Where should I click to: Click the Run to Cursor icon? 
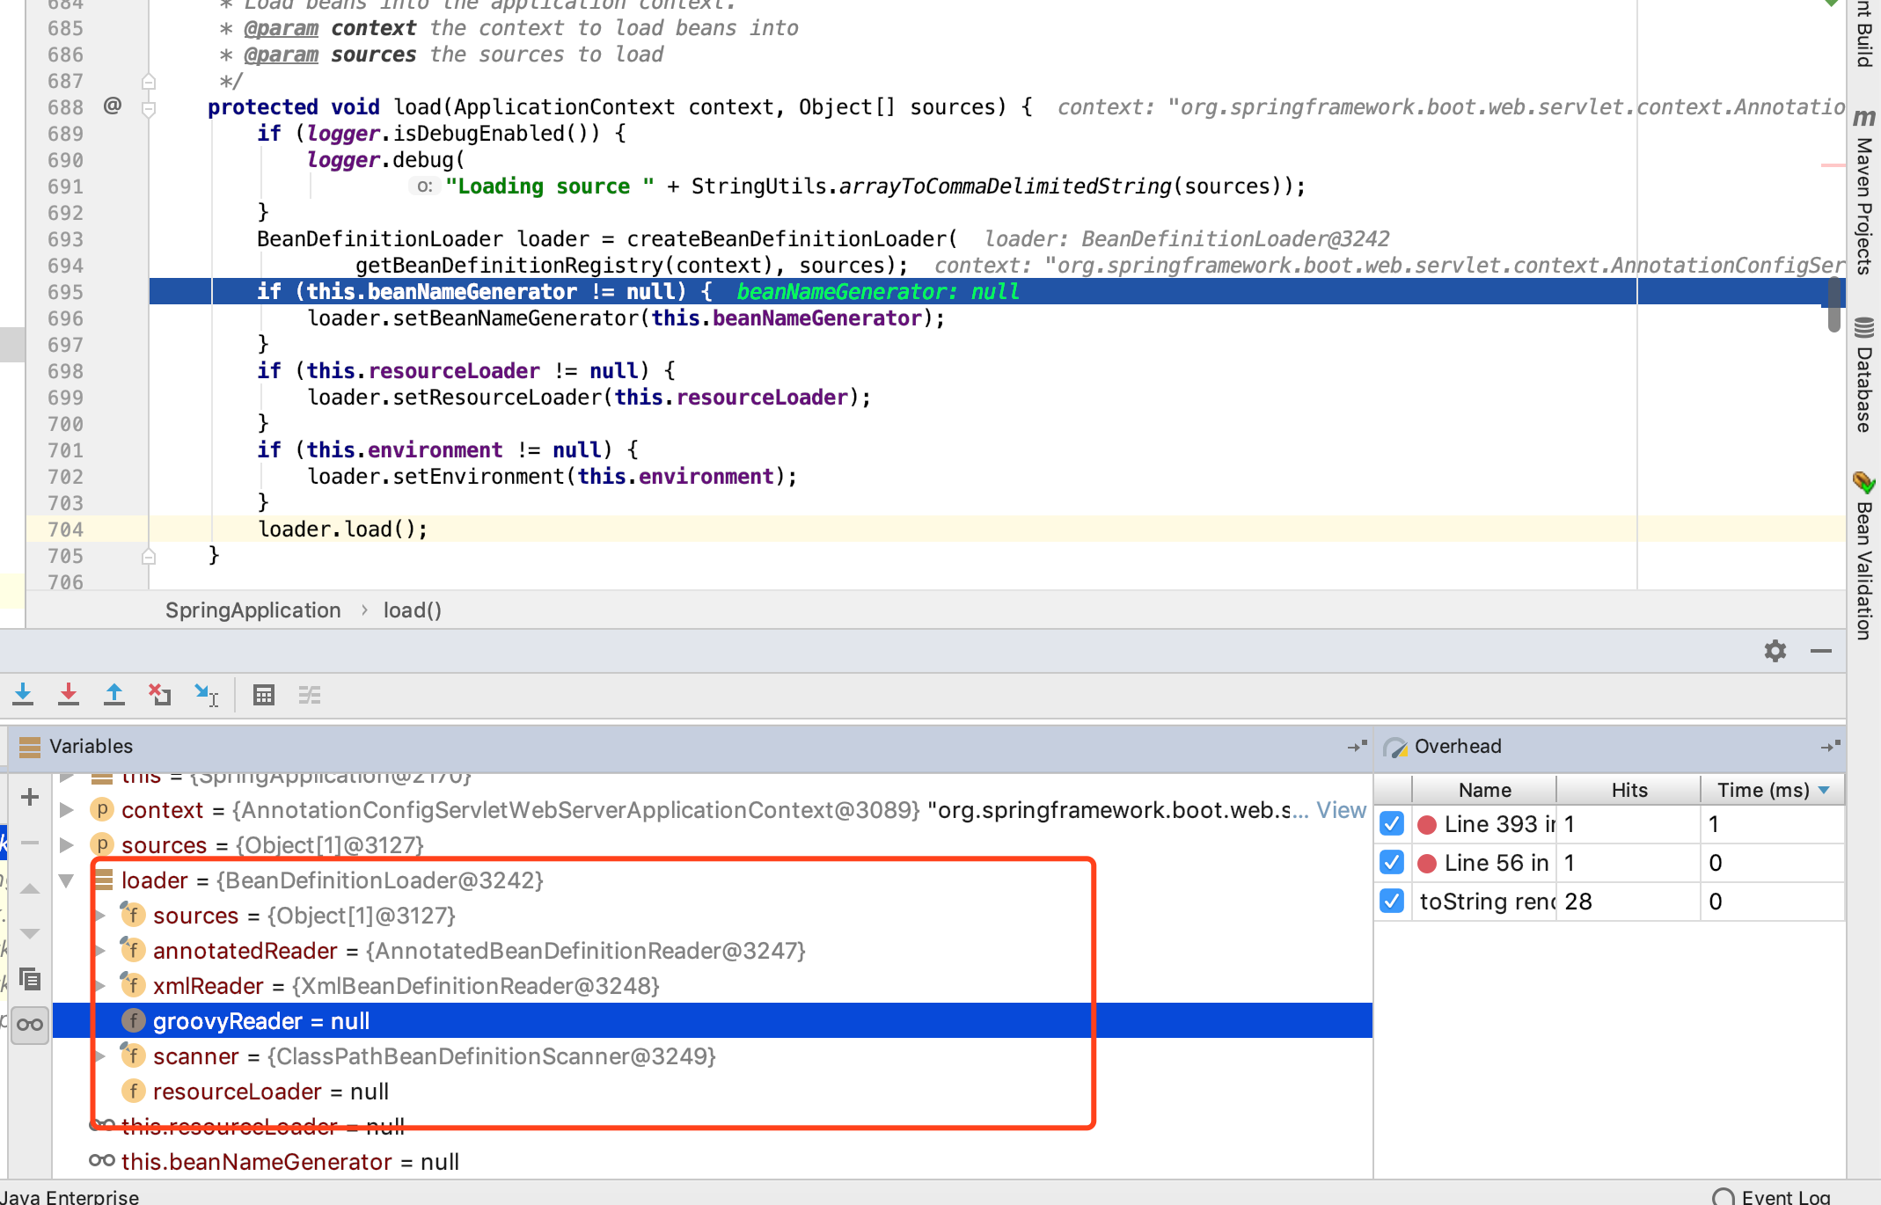pos(206,695)
